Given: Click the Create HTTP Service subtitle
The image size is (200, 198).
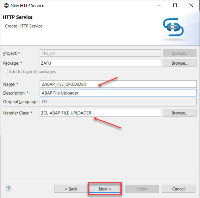Looking at the screenshot, I should click(x=24, y=26).
